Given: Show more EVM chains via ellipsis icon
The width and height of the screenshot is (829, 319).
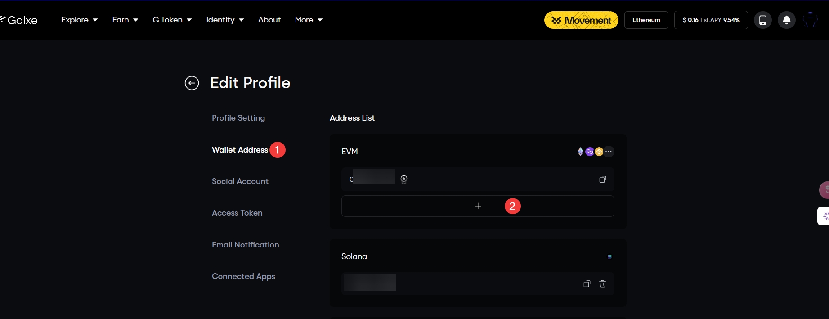Looking at the screenshot, I should [x=609, y=152].
